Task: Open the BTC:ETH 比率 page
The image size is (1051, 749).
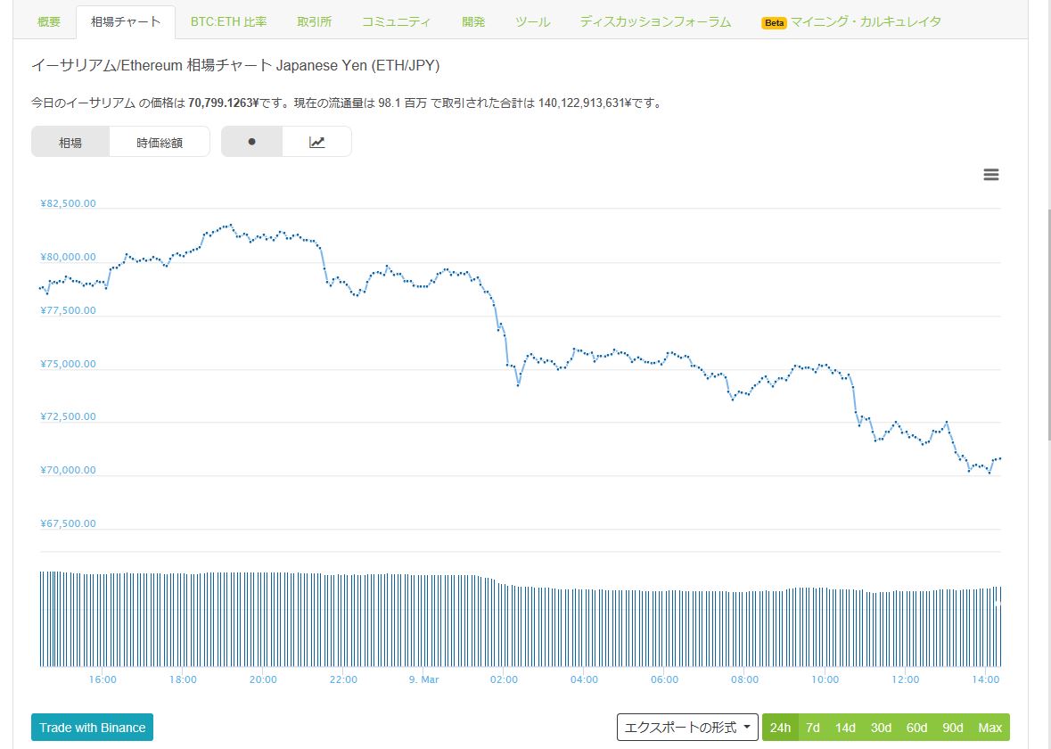Action: coord(229,21)
